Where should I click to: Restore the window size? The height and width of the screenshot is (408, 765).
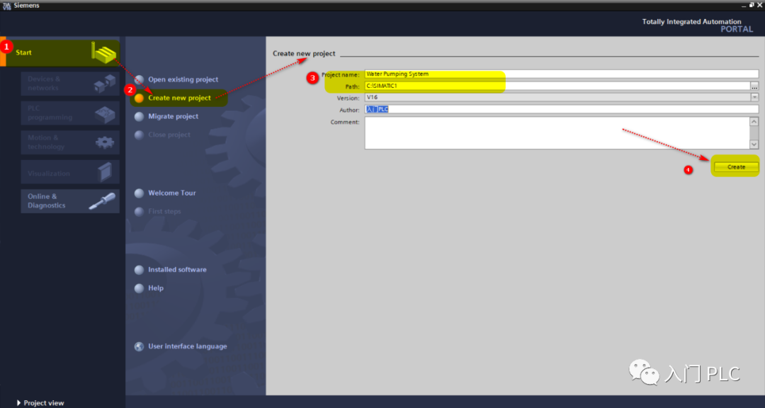click(752, 5)
